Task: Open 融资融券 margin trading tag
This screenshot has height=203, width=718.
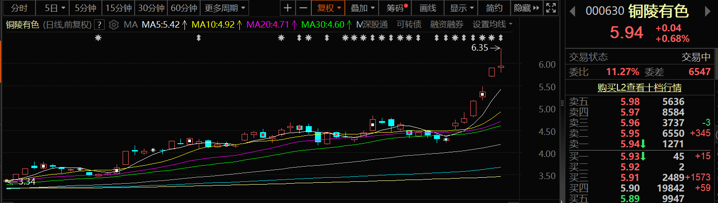Action: (447, 24)
